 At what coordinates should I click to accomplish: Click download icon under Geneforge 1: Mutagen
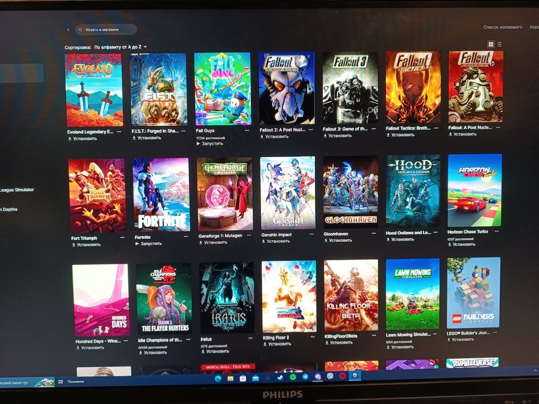tap(200, 242)
